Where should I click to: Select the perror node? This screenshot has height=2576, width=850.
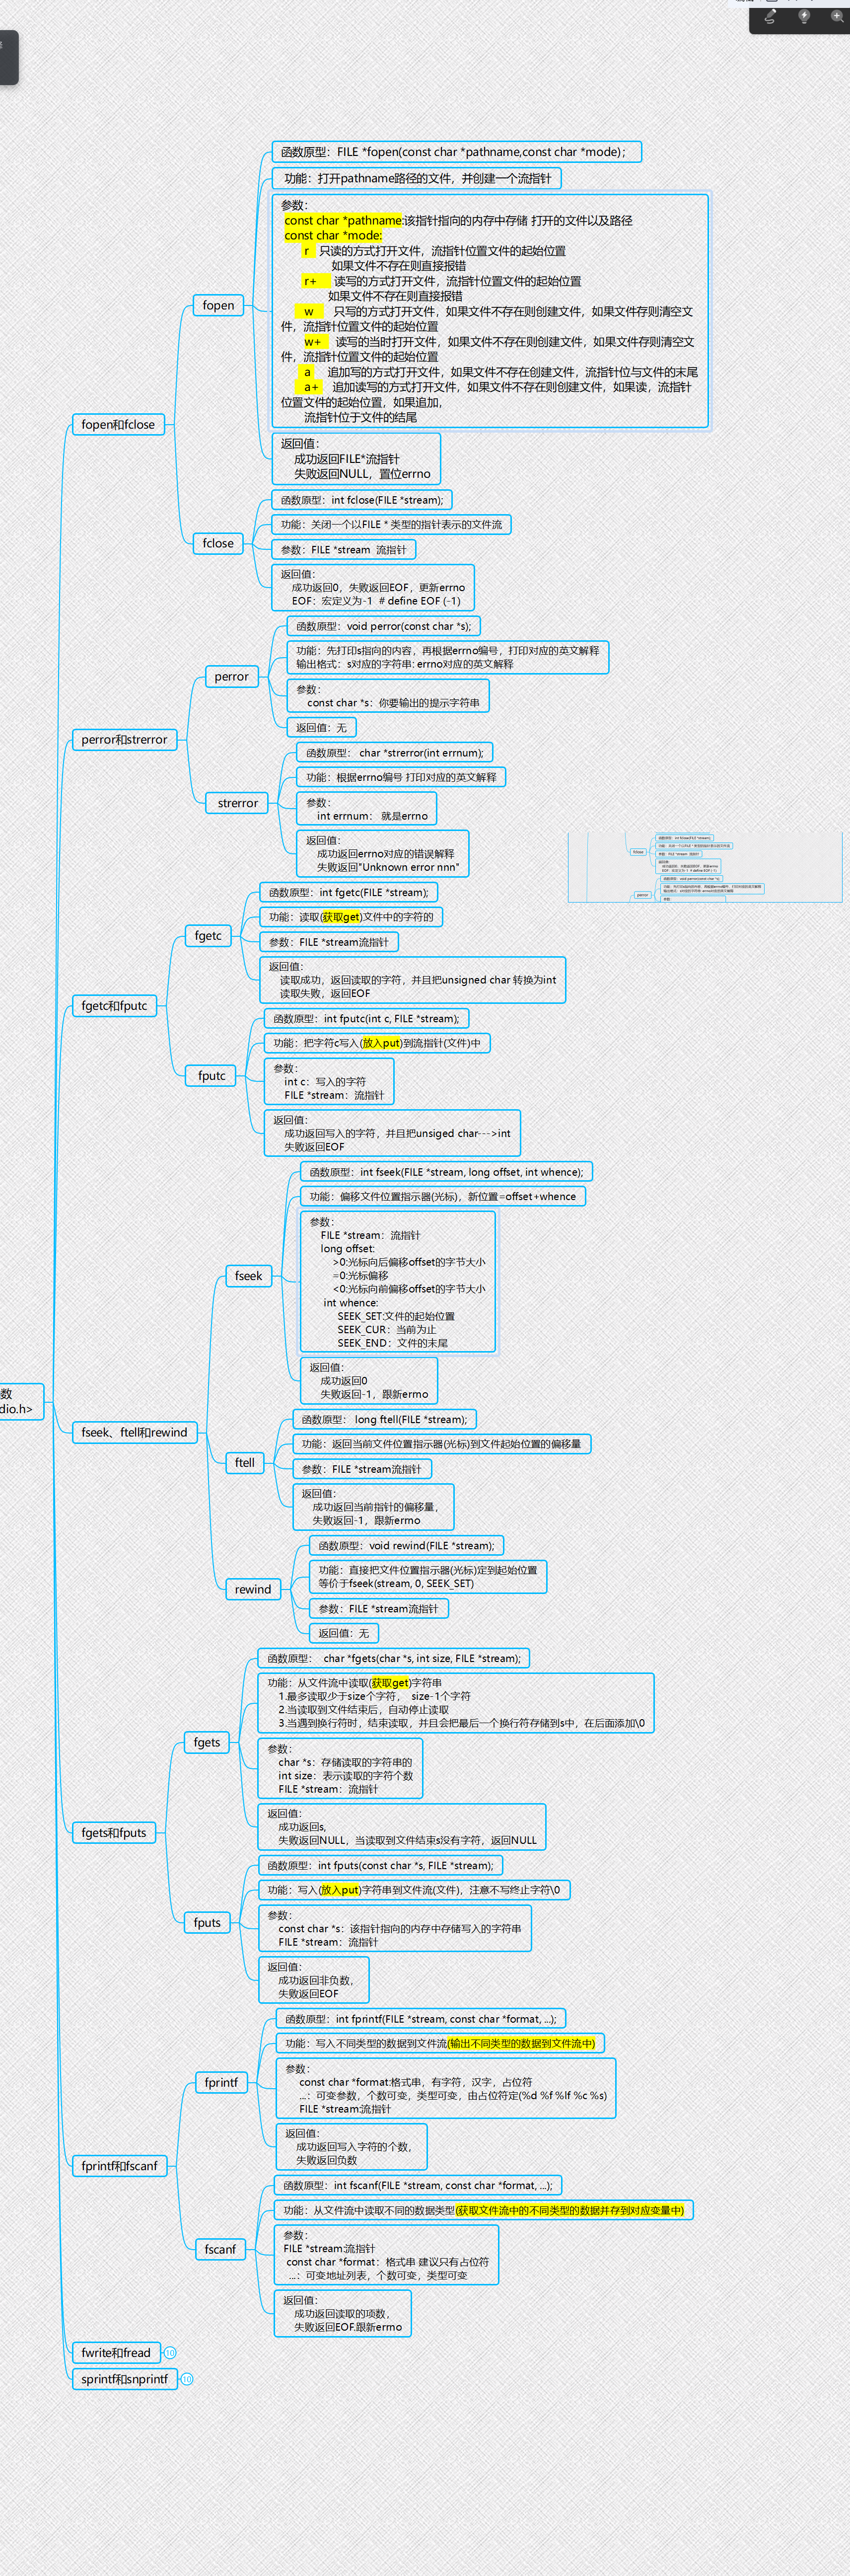pyautogui.click(x=231, y=677)
